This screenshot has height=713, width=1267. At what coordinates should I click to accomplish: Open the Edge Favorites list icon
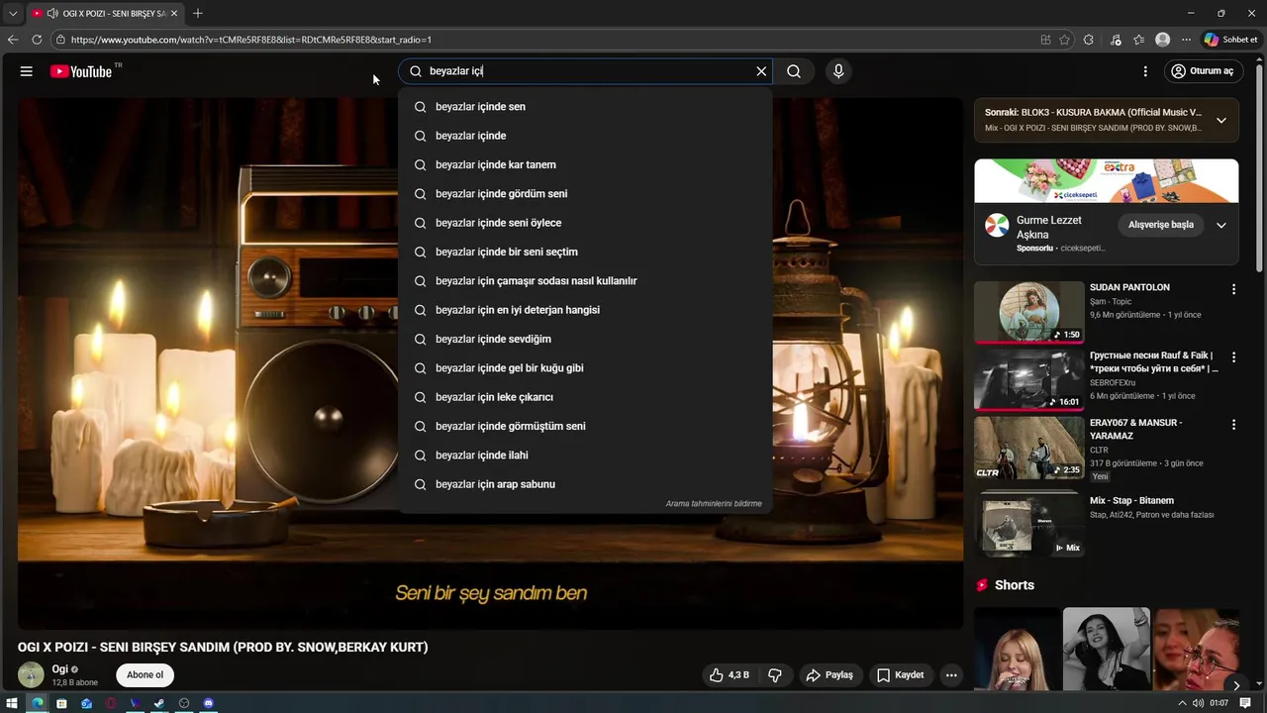pyautogui.click(x=1139, y=40)
